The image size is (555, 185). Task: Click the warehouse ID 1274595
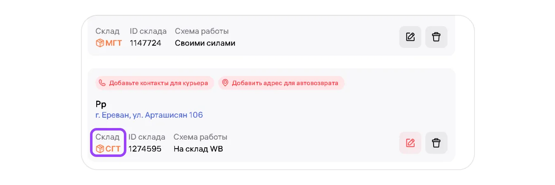click(145, 149)
